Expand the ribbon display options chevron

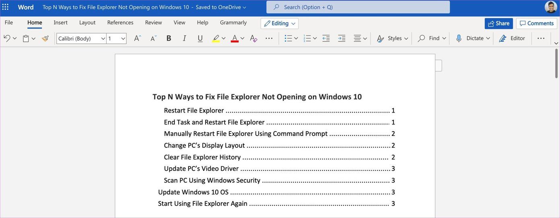[x=556, y=43]
